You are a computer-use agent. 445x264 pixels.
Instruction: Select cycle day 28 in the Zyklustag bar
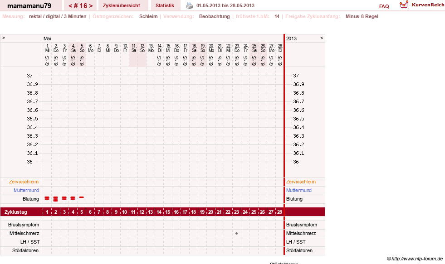coord(279,212)
